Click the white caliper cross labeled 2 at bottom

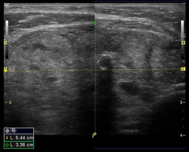pyautogui.click(x=94, y=134)
